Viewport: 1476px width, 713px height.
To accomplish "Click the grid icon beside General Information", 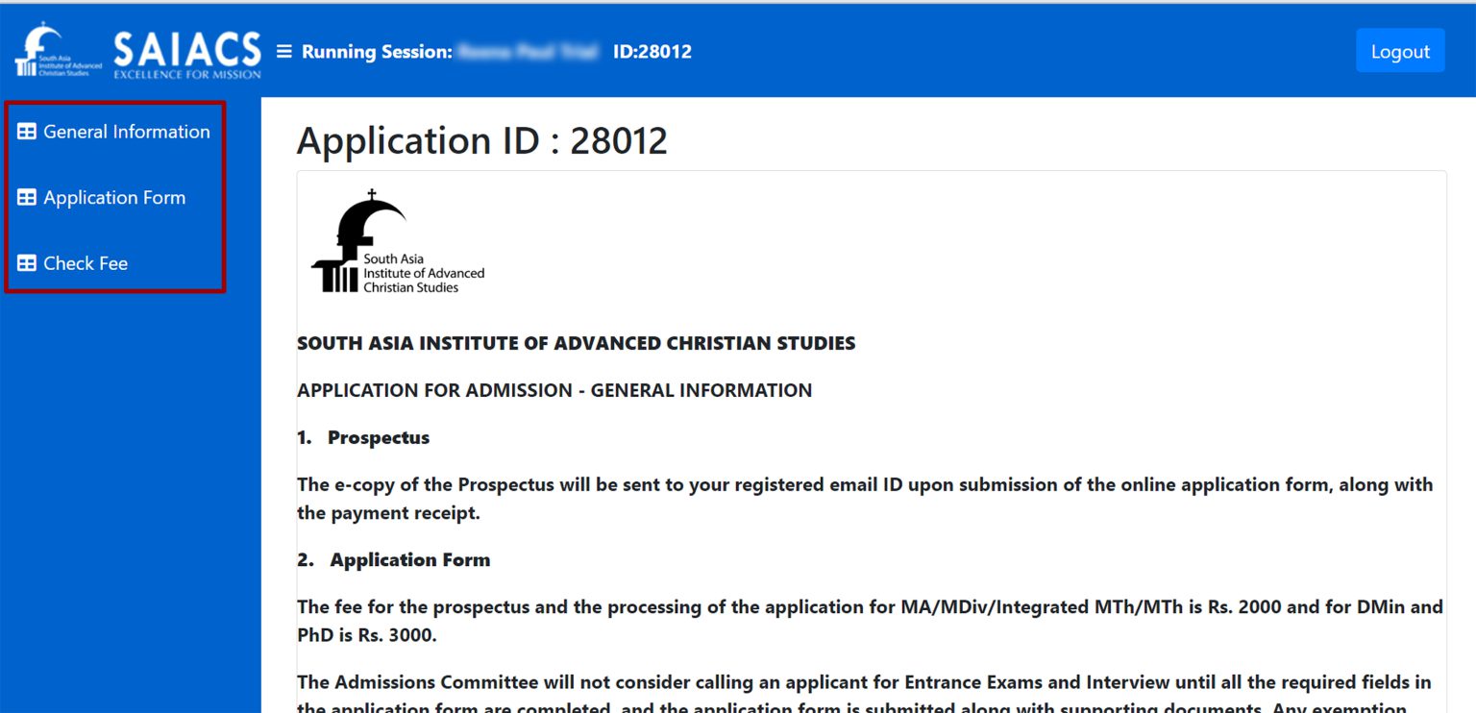I will (26, 131).
